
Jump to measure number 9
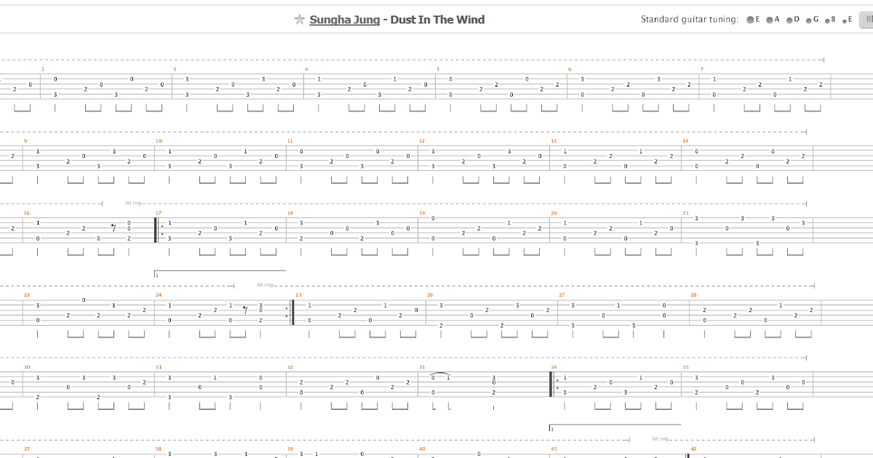pos(25,141)
